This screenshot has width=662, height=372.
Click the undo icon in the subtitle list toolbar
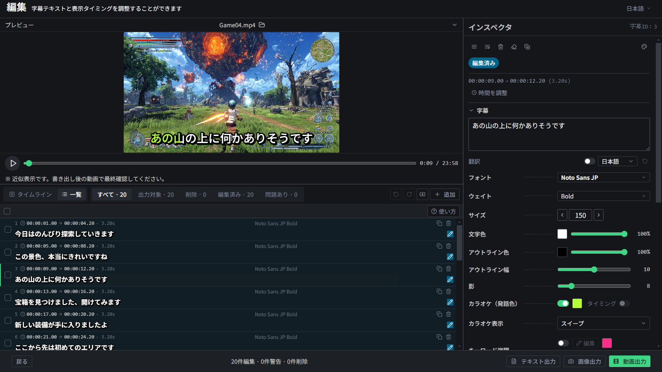pos(396,194)
